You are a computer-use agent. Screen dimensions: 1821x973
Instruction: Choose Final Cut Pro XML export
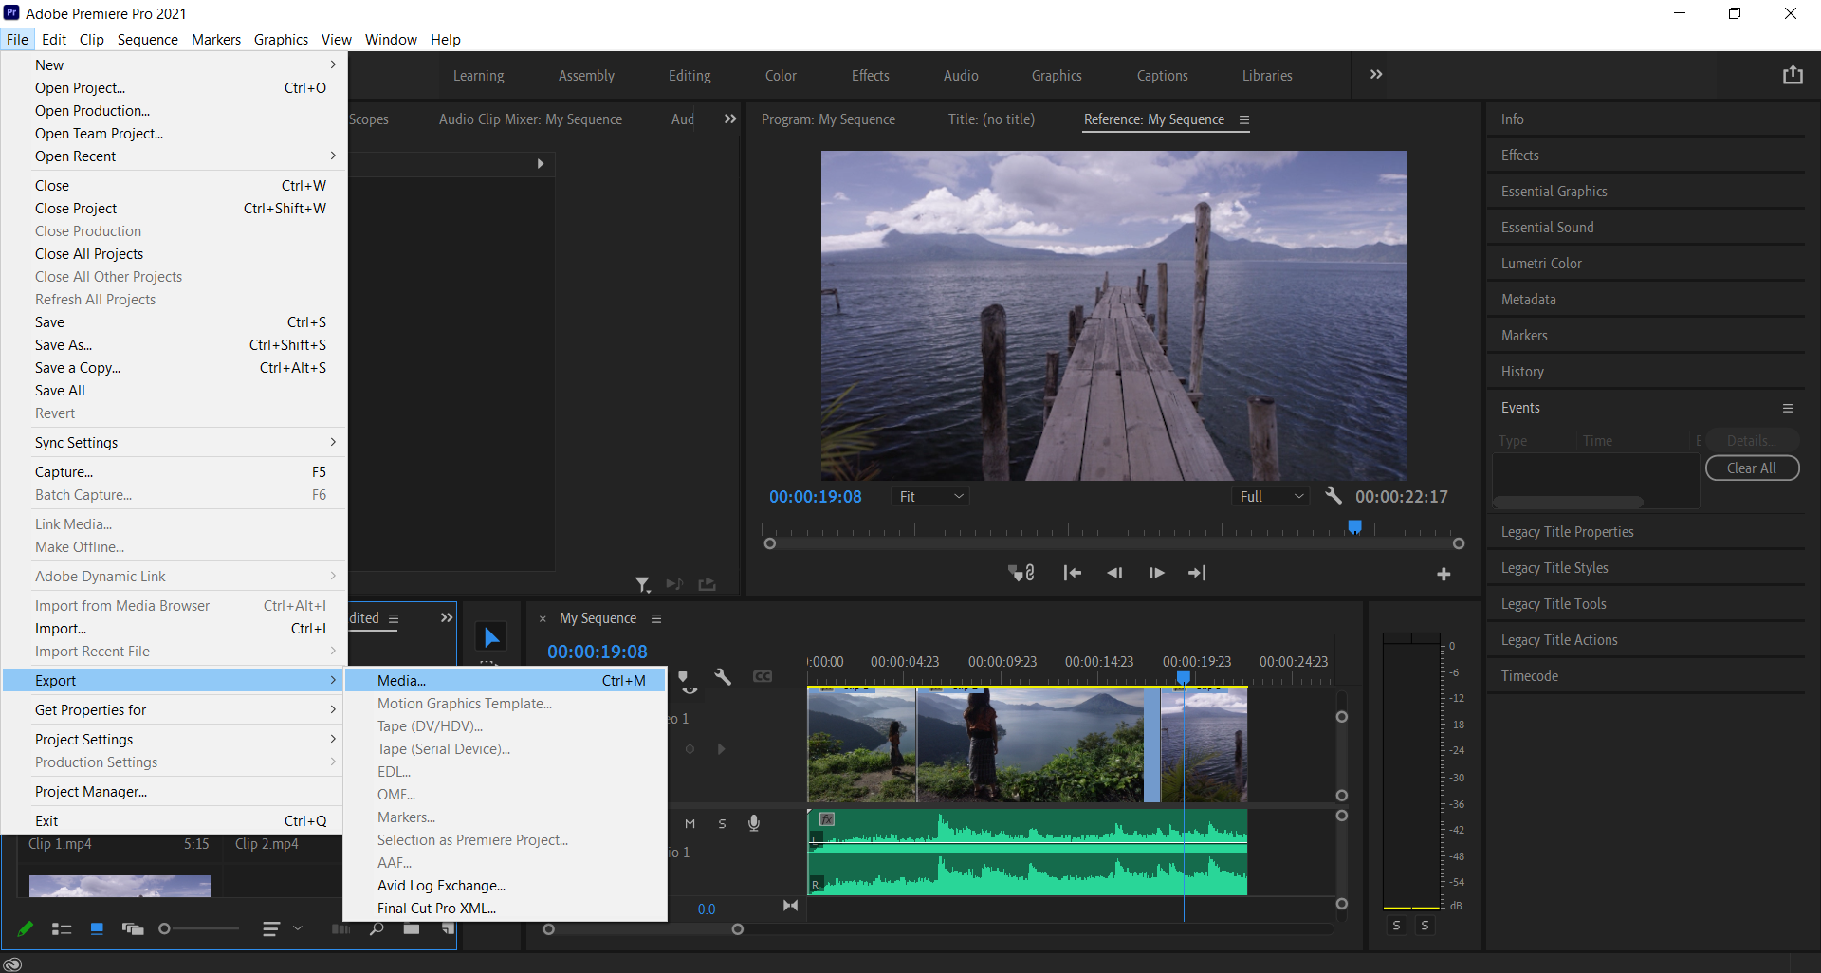pyautogui.click(x=436, y=908)
